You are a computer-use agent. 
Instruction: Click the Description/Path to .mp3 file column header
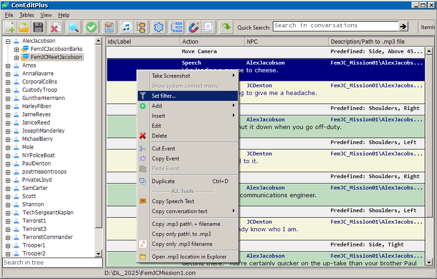pos(367,41)
